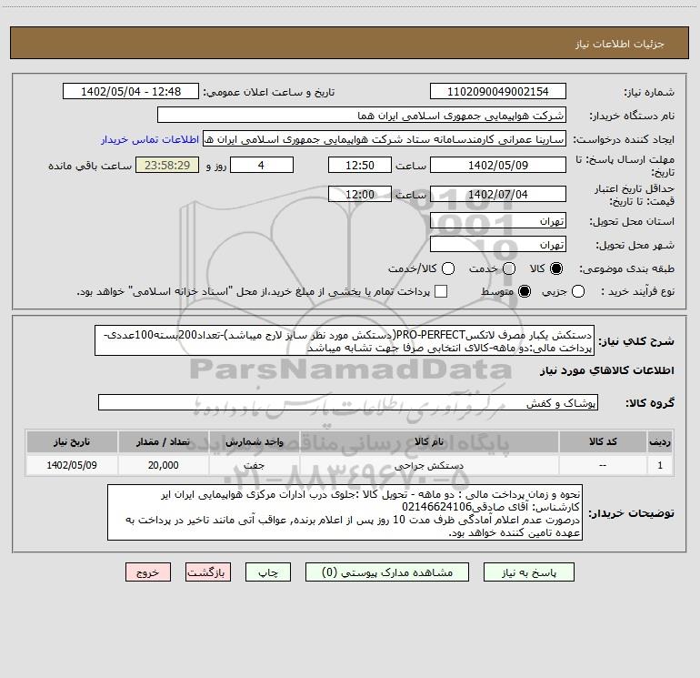Click the response deadline time 12:50 field
Image resolution: width=700 pixels, height=678 pixels.
click(360, 165)
